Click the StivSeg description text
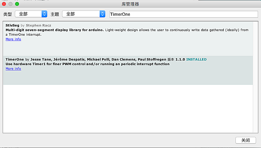The height and width of the screenshot is (148, 261). click(127, 32)
